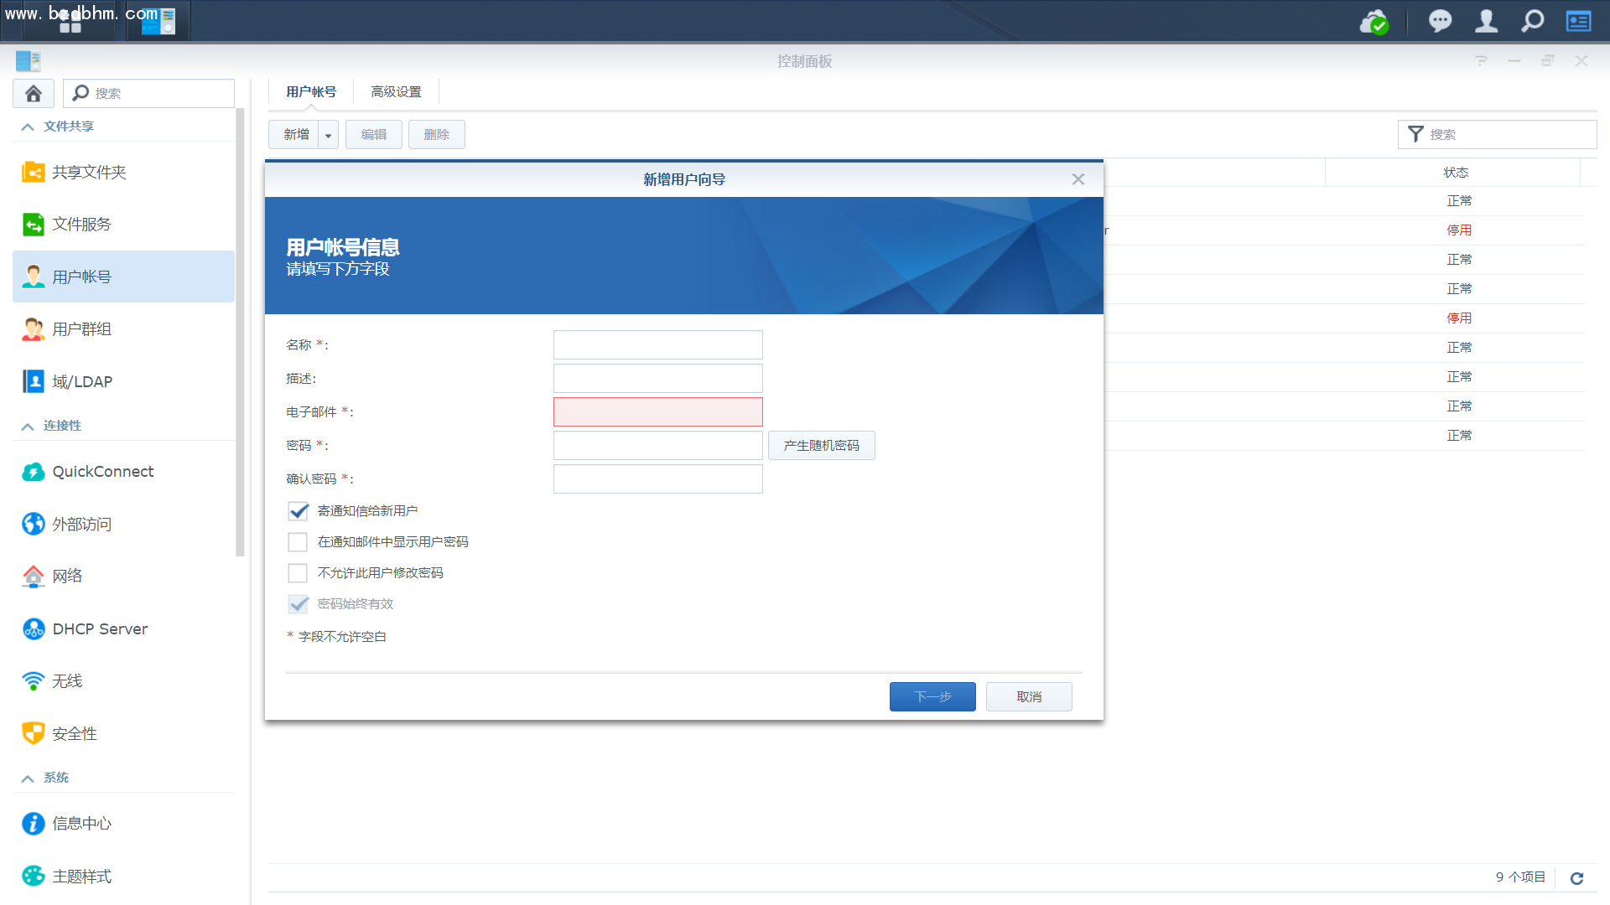Click the Control Panel help question icon
The height and width of the screenshot is (905, 1610).
[1482, 61]
